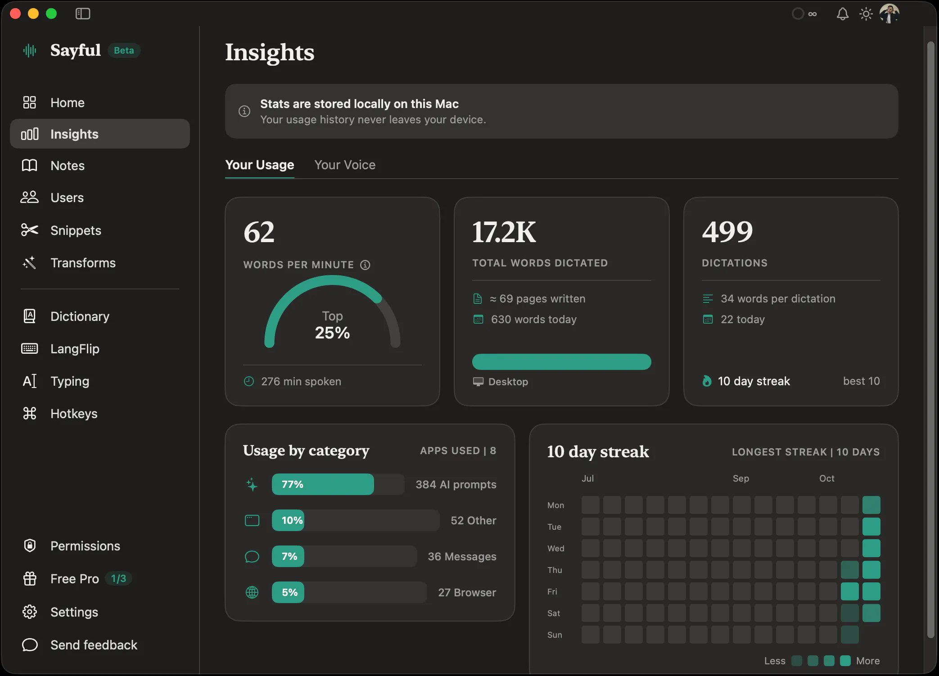Click the infinity usage indicator
939x676 pixels.
[x=805, y=14]
